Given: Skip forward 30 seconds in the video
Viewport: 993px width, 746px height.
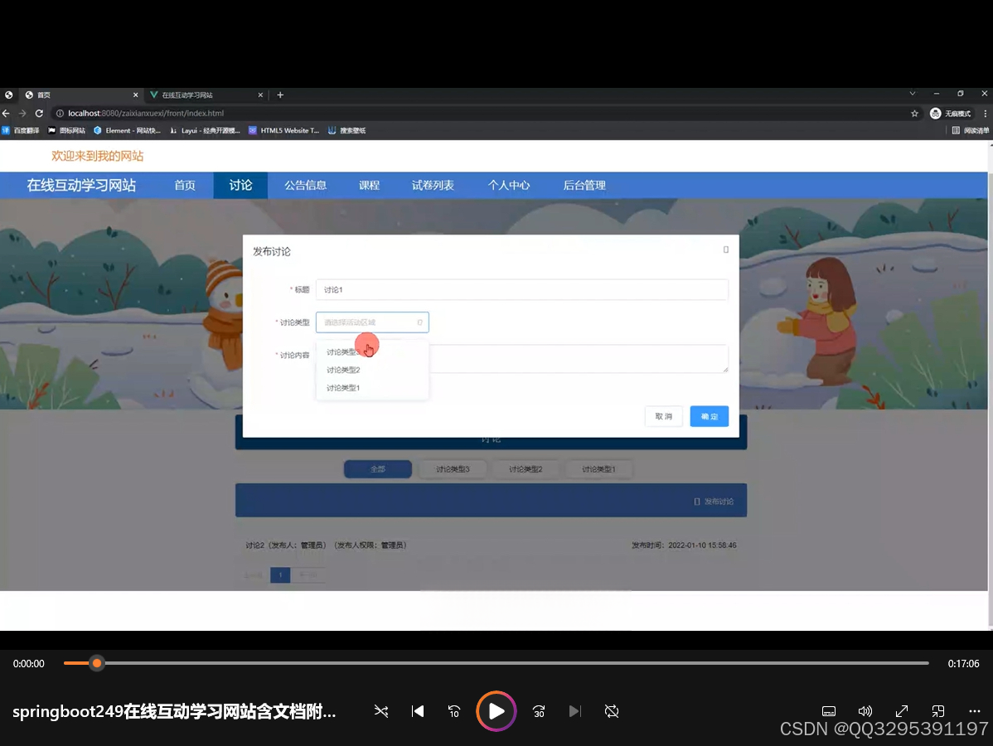Looking at the screenshot, I should click(538, 711).
